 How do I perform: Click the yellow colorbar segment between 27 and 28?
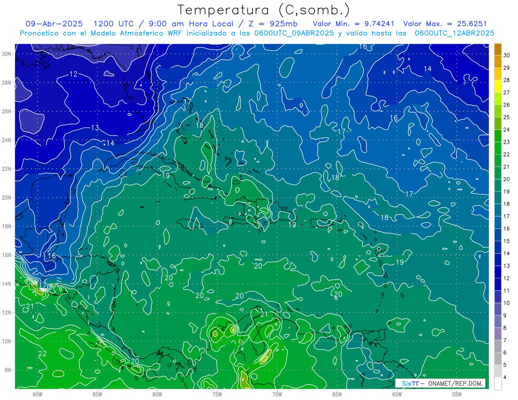click(x=498, y=86)
